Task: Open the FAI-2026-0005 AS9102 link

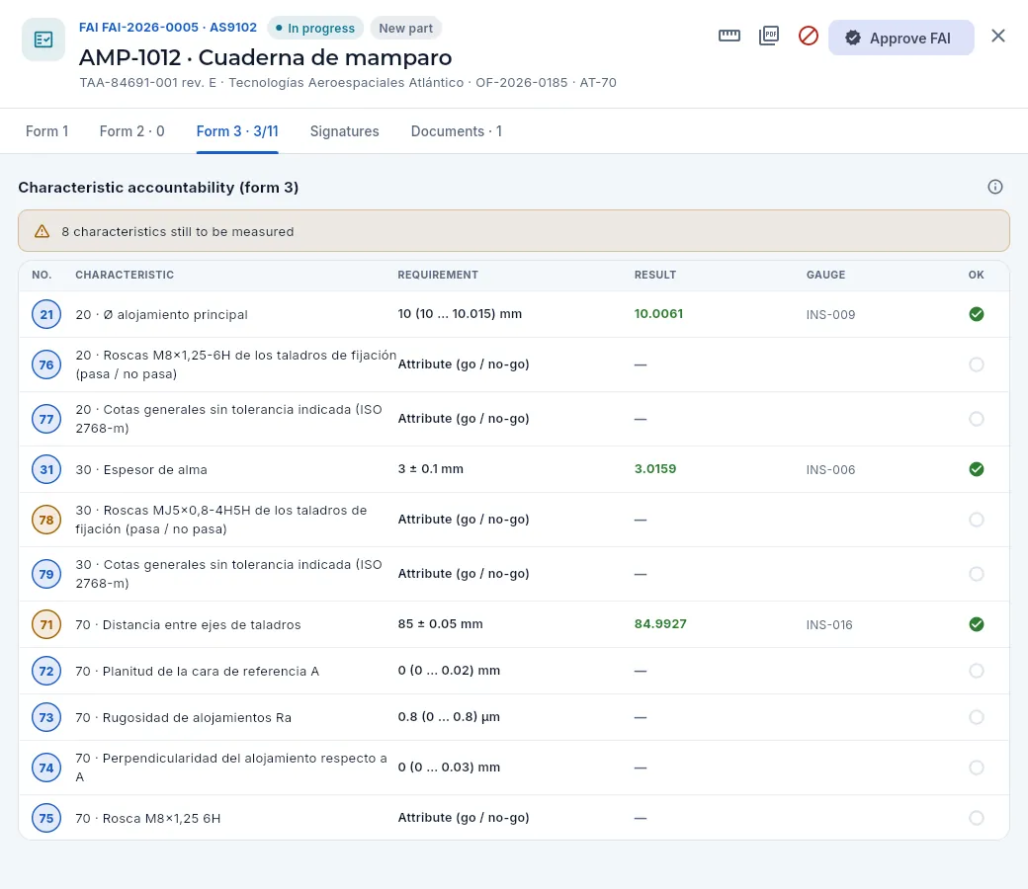Action: (168, 28)
